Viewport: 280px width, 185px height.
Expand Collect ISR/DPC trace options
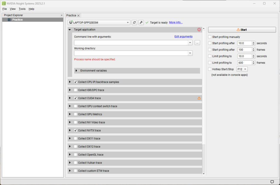(70, 90)
